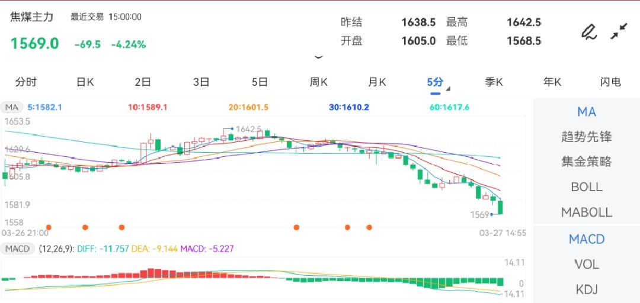Enable the MABOLL indicator
This screenshot has height=303, width=640.
point(586,212)
